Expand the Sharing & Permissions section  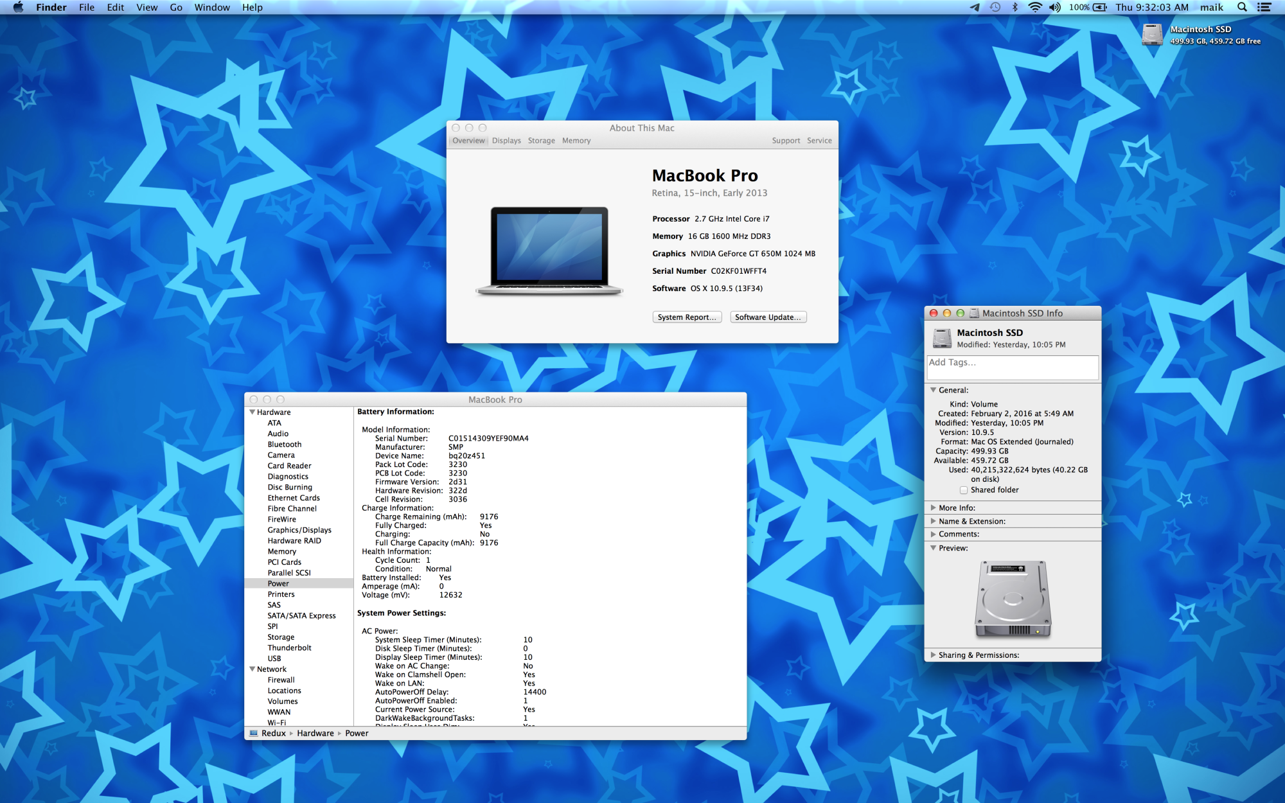coord(934,655)
